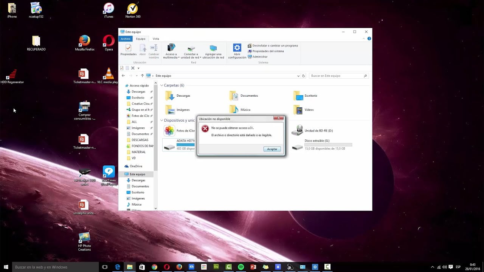Close the Ubicación no disponible dialog
Image resolution: width=484 pixels, height=272 pixels.
pos(279,118)
